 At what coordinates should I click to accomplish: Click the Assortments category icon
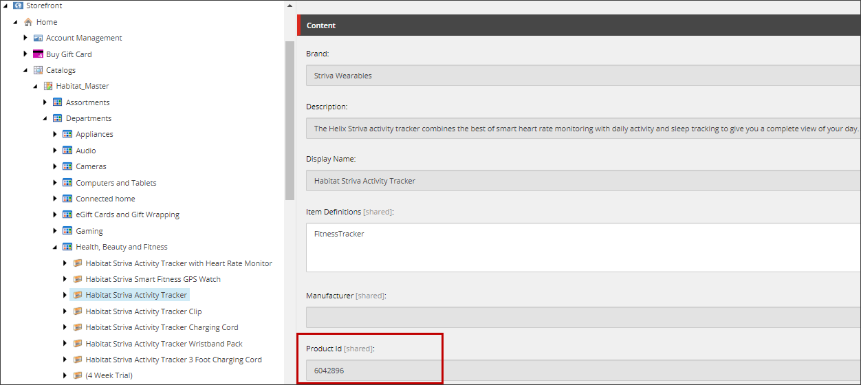(x=58, y=102)
